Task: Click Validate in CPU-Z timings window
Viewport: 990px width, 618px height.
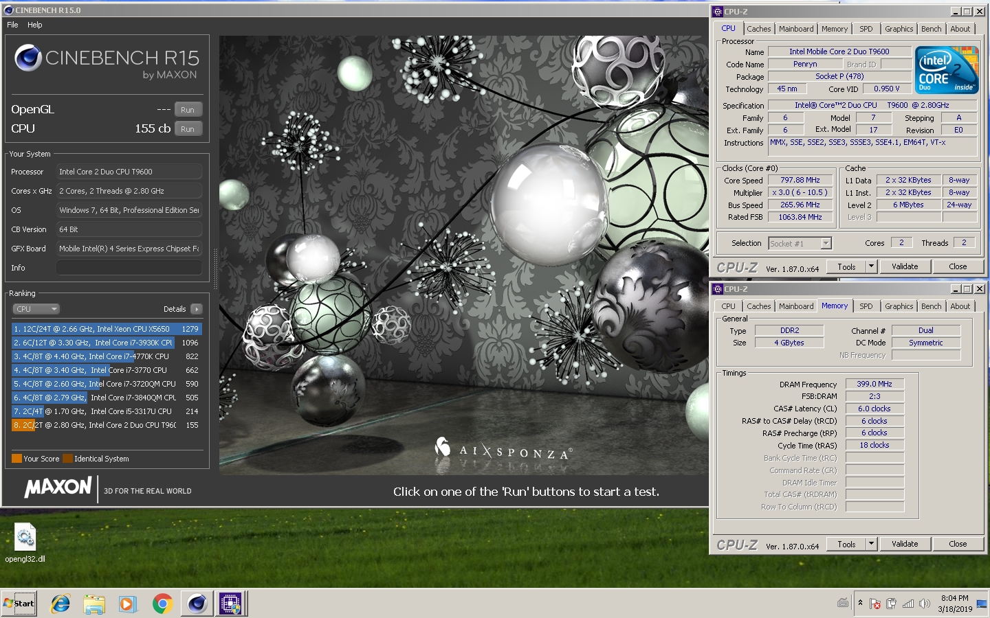Action: pos(905,544)
